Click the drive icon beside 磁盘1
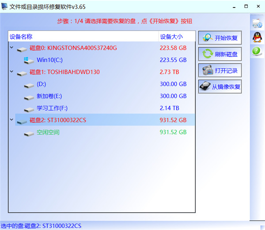 (x=22, y=73)
